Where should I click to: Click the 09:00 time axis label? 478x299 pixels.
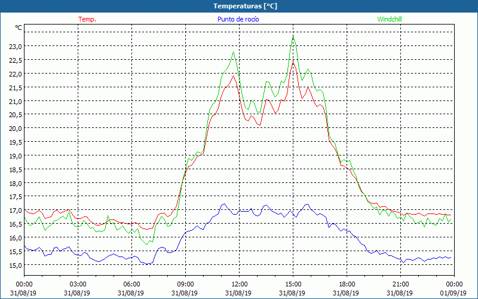(185, 285)
